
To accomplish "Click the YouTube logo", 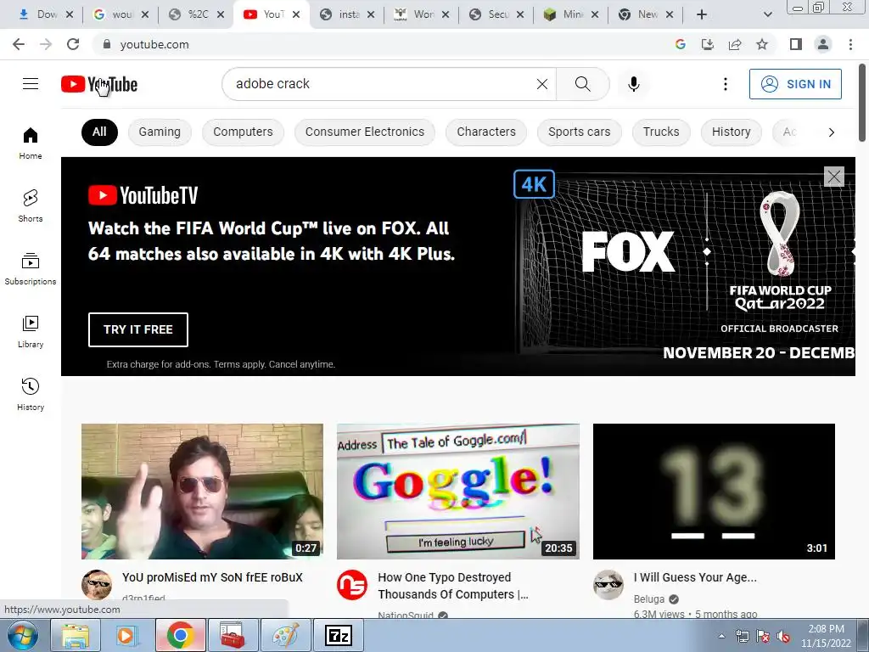I will click(x=99, y=84).
